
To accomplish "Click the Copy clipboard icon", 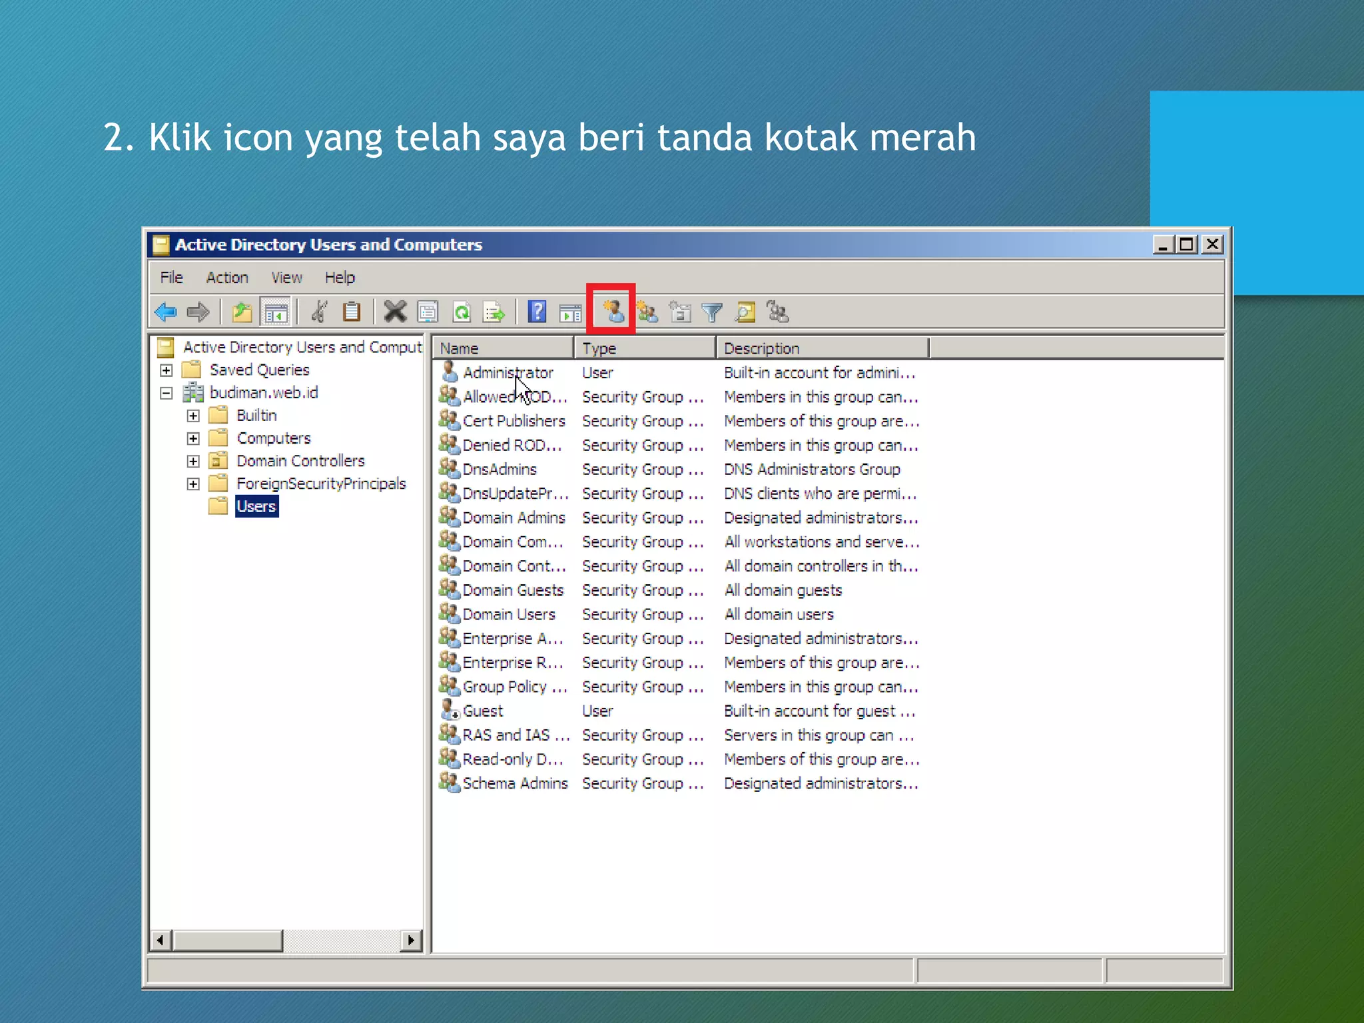I will click(351, 312).
